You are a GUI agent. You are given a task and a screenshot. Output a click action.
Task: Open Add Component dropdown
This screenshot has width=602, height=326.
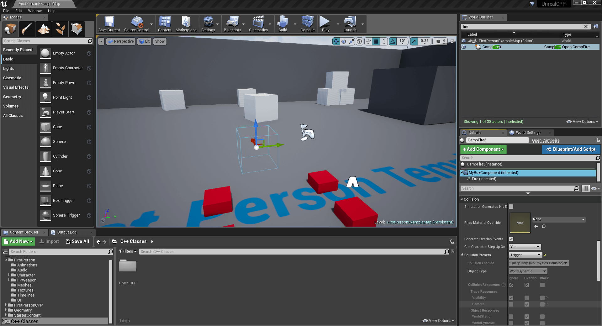pyautogui.click(x=483, y=149)
